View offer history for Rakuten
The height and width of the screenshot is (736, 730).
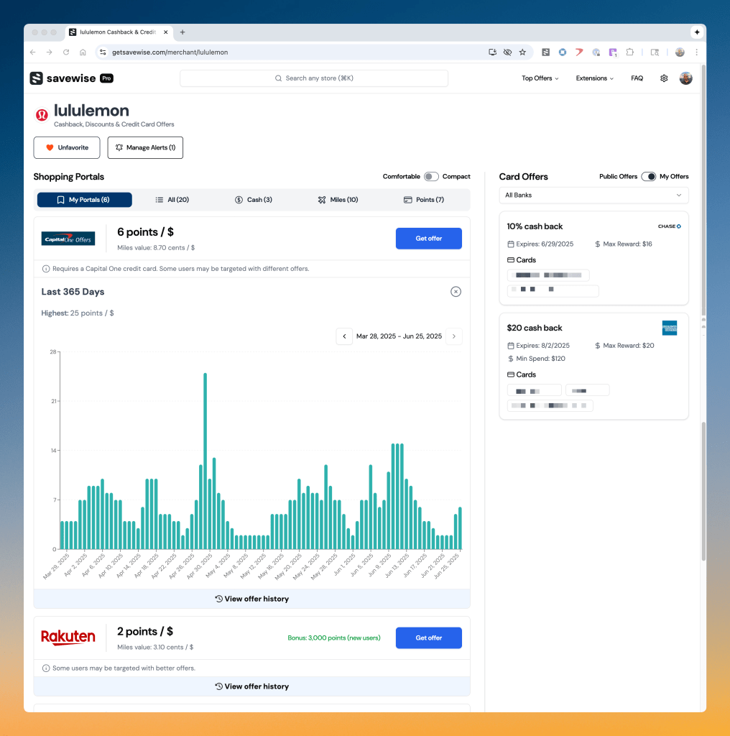click(x=251, y=686)
